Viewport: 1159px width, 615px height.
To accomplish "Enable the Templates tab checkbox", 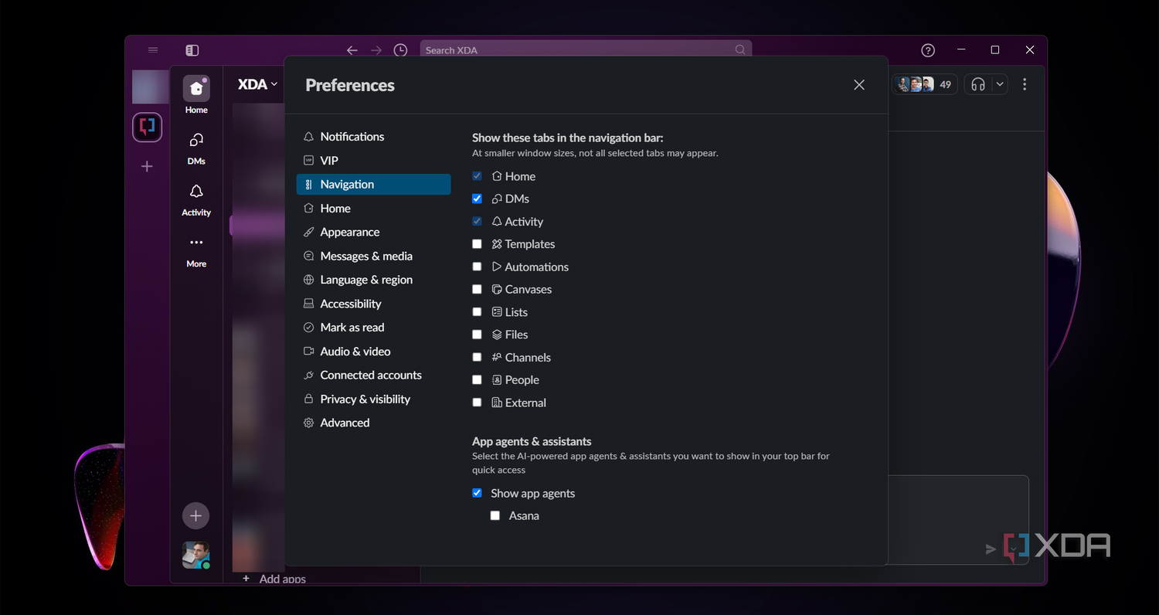I will click(x=477, y=244).
